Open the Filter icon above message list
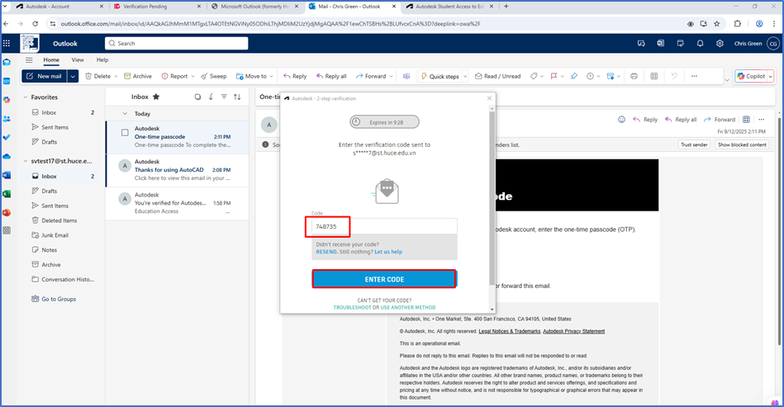The width and height of the screenshot is (784, 407). (x=224, y=97)
